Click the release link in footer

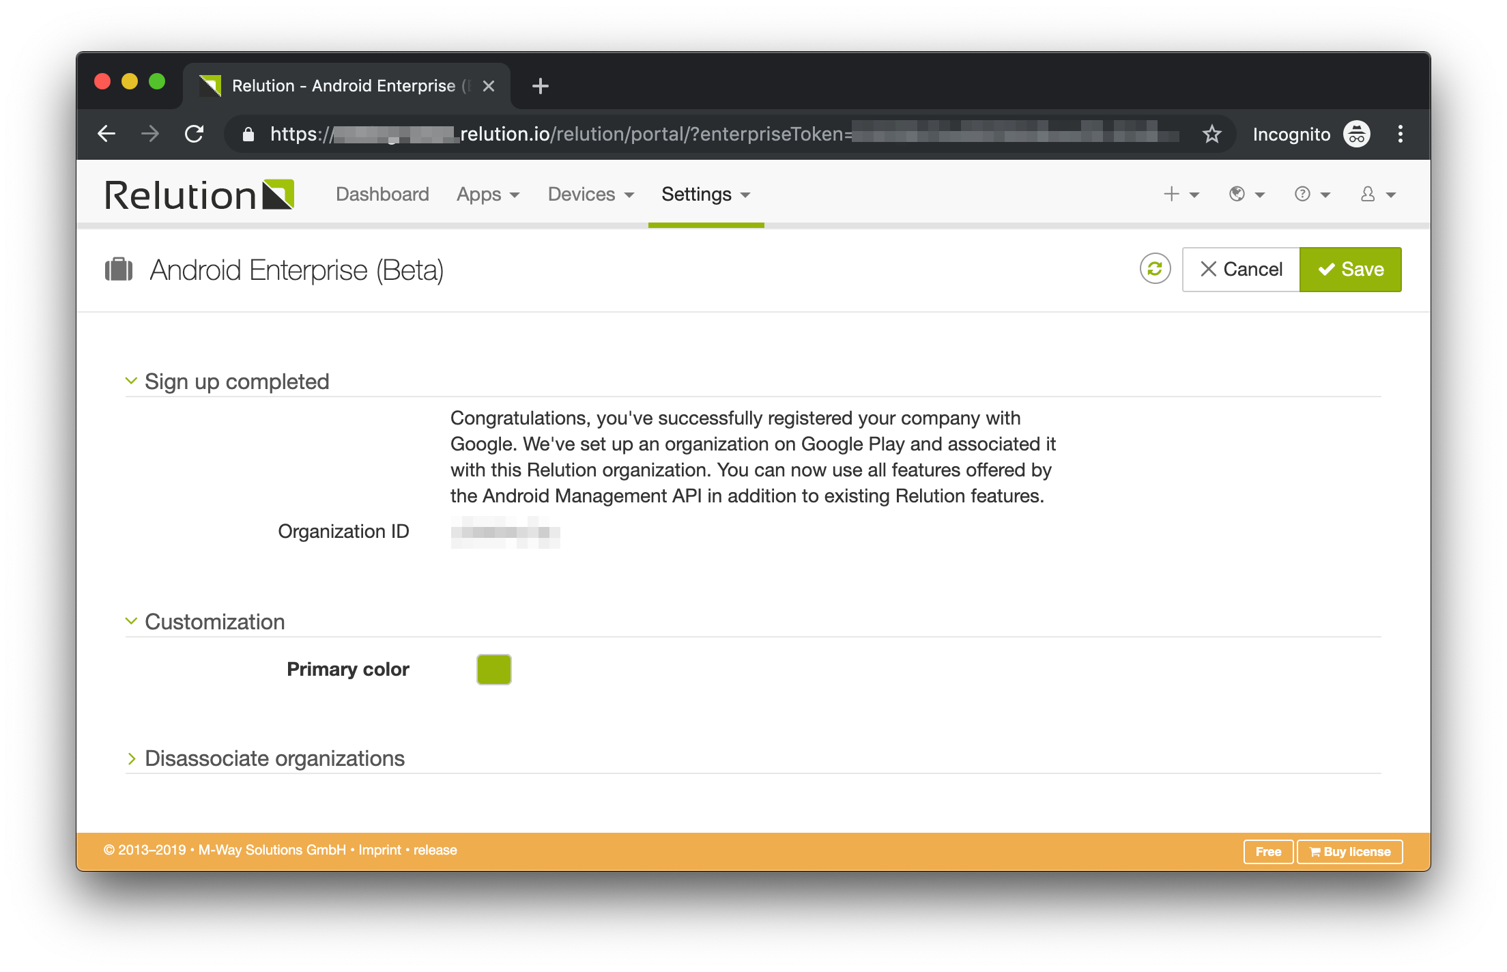(435, 850)
